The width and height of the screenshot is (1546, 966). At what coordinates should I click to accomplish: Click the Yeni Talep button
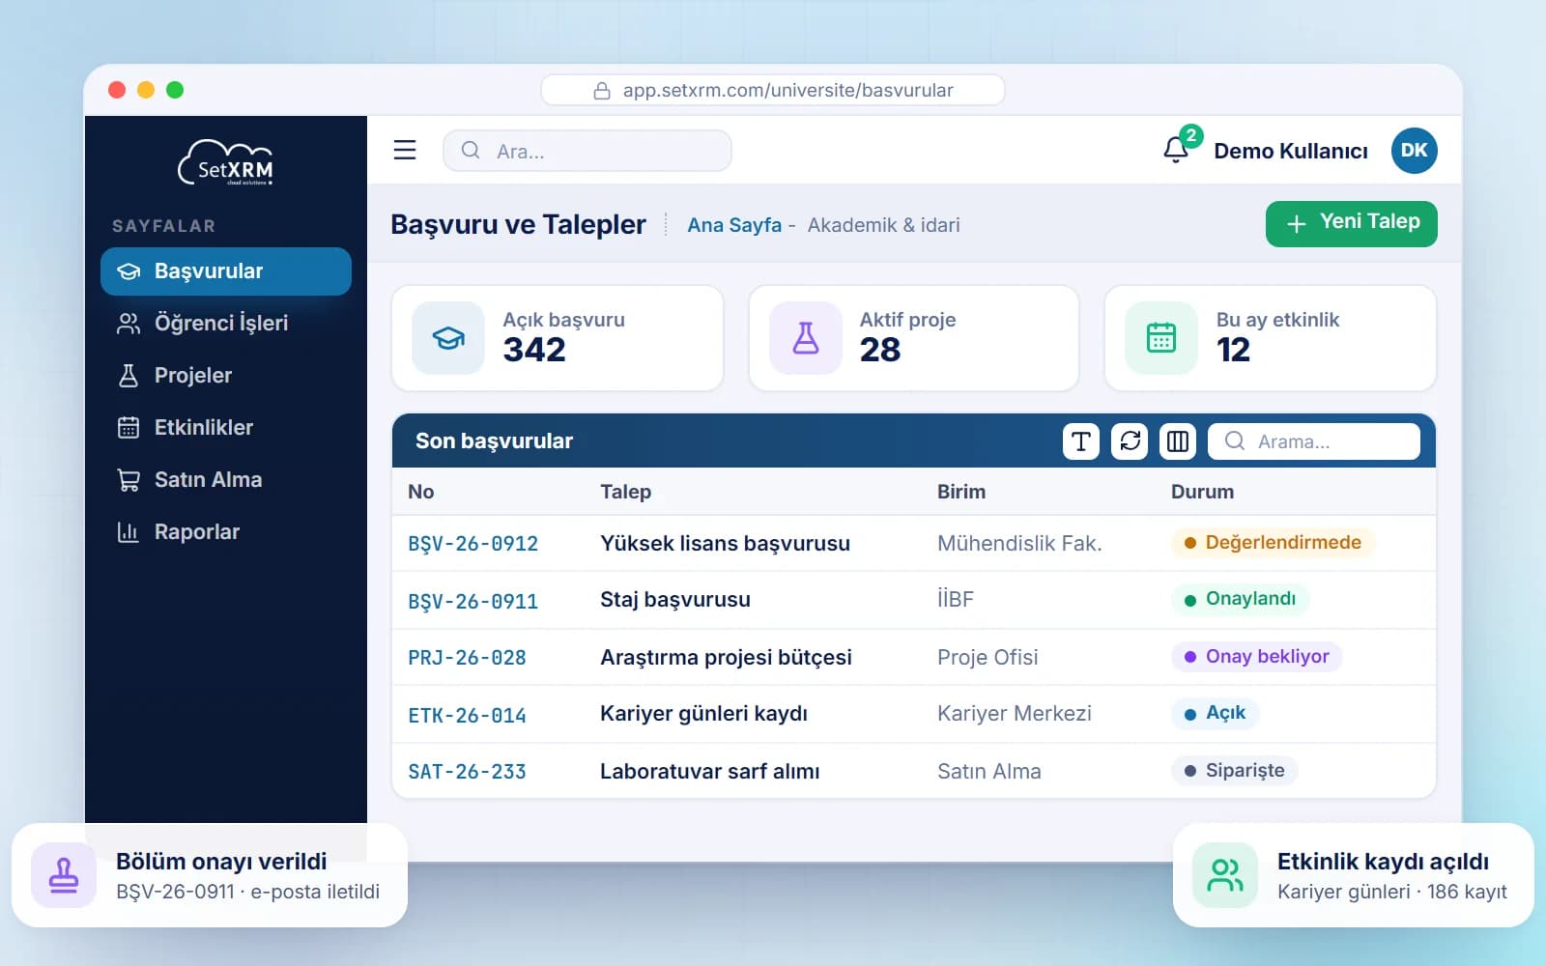tap(1352, 224)
